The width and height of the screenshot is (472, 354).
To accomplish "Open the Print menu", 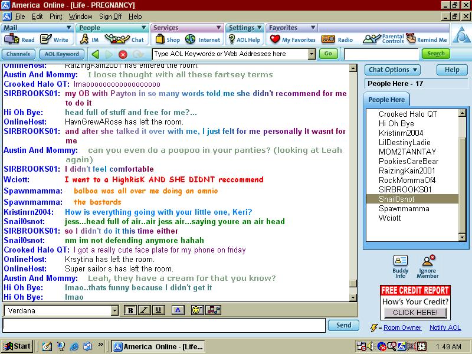I will coord(56,17).
